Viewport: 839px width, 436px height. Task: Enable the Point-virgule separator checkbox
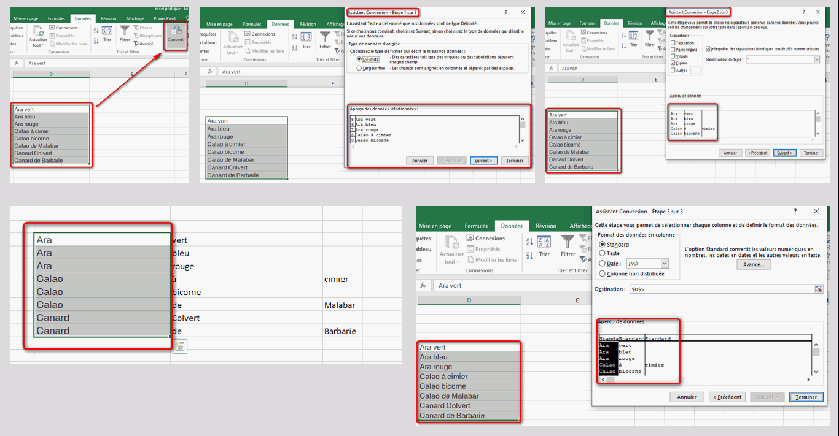coord(674,50)
